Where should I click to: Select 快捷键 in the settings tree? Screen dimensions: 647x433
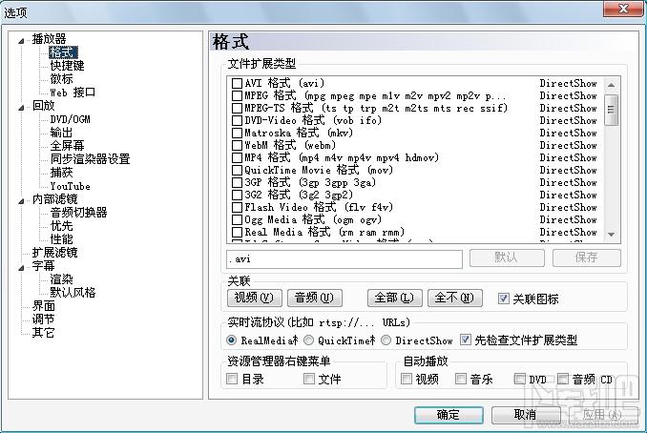click(x=67, y=66)
